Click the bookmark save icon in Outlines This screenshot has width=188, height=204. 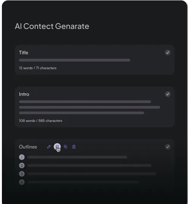(x=57, y=147)
